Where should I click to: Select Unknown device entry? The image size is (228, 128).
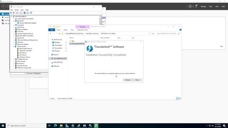(x=25, y=57)
